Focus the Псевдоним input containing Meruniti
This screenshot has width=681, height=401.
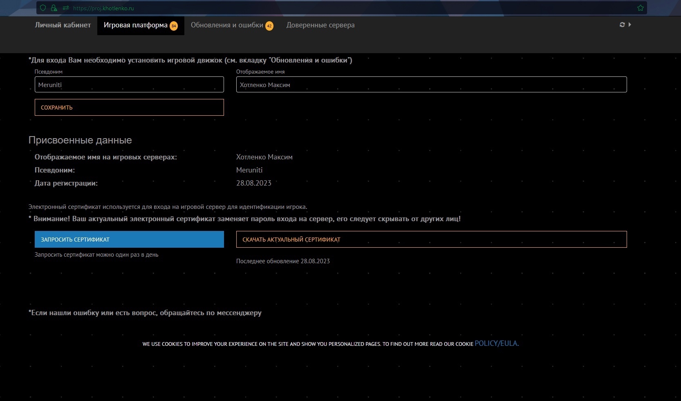[x=129, y=85]
